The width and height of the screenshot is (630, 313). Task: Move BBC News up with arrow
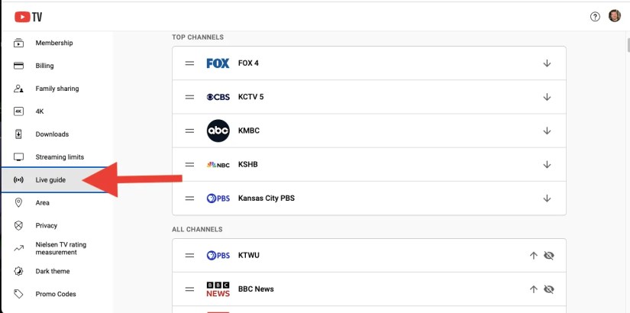(x=534, y=289)
